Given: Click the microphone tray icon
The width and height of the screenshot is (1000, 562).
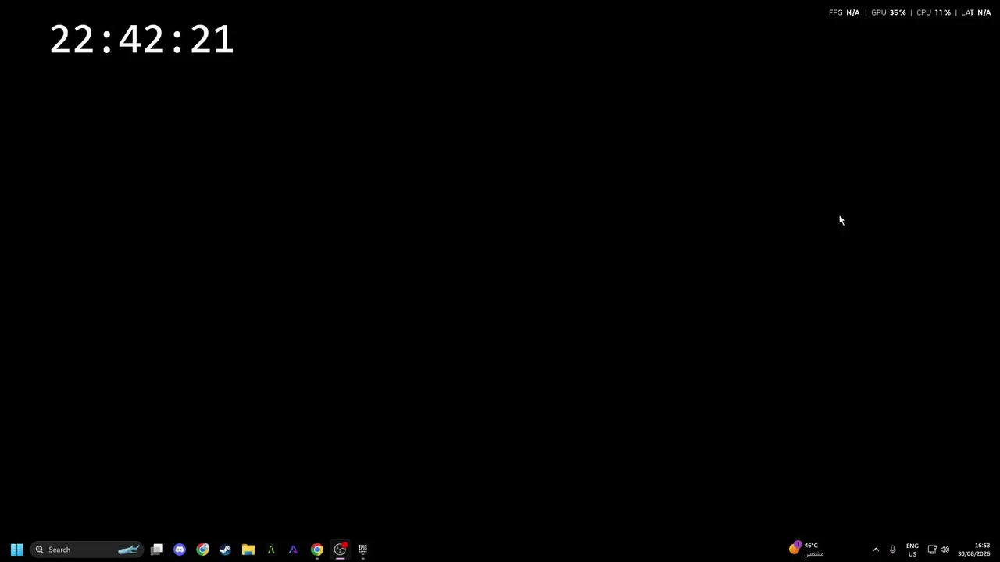Looking at the screenshot, I should (x=892, y=550).
